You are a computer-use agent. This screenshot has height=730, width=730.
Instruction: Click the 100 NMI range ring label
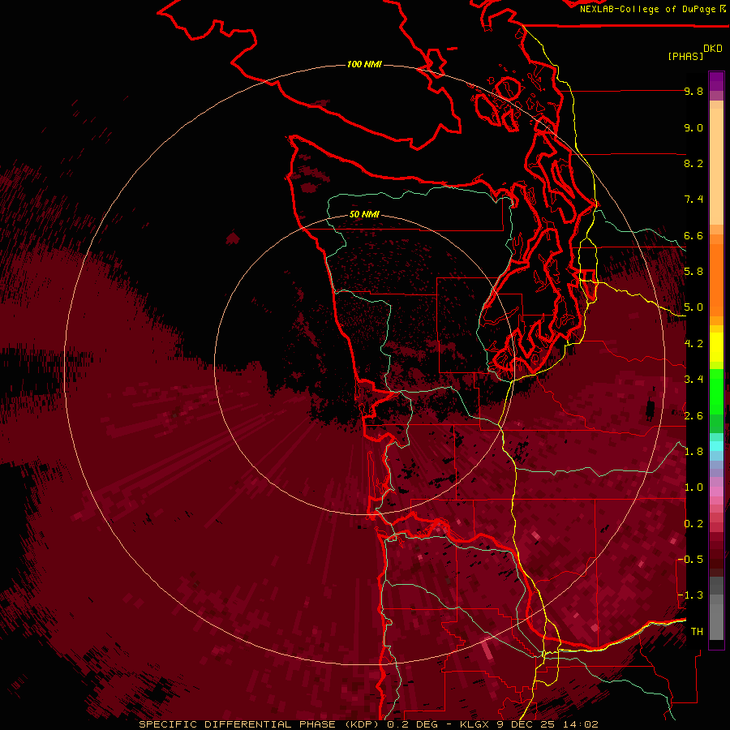[x=364, y=64]
